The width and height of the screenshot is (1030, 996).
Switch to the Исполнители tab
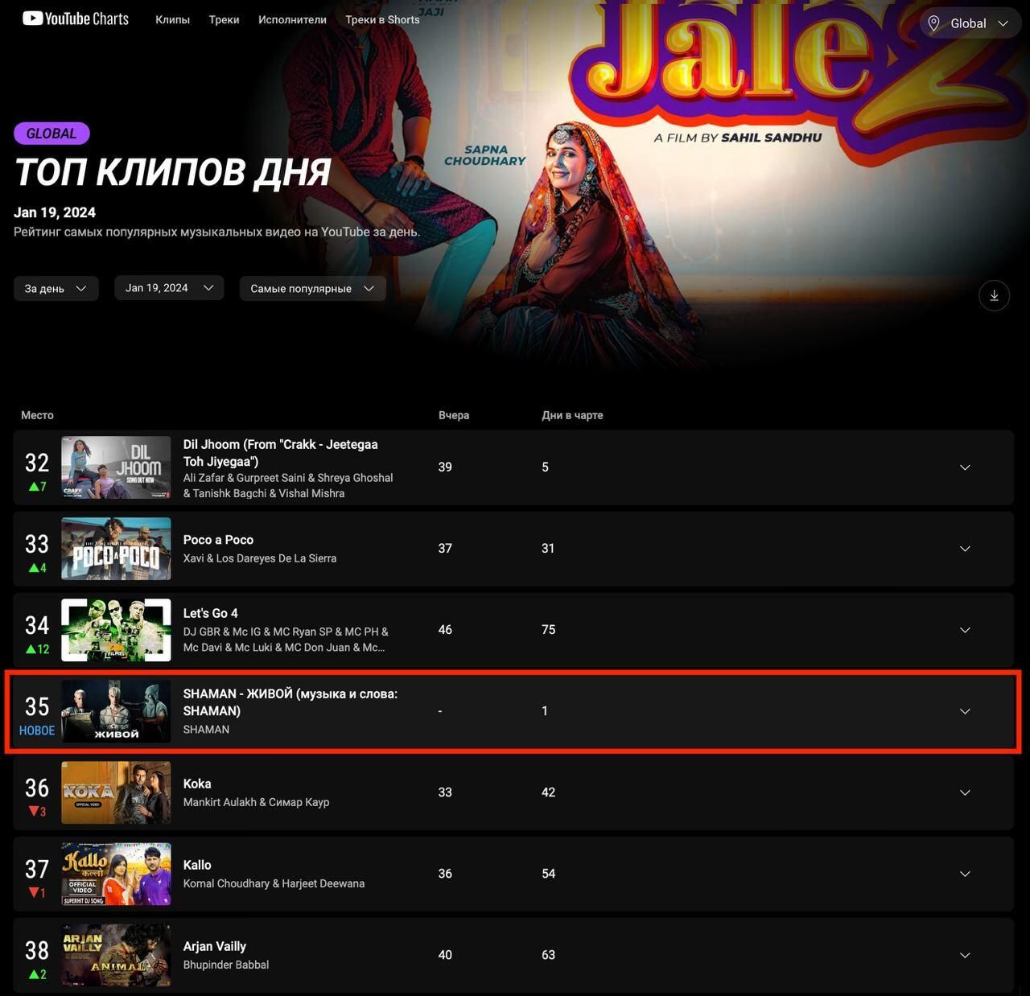click(x=292, y=19)
